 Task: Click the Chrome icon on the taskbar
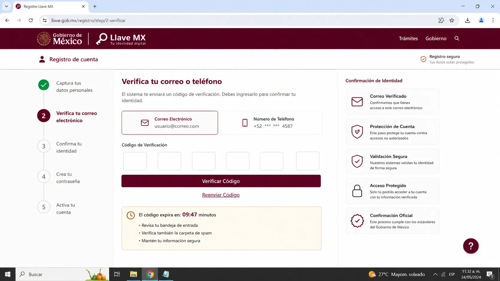150,274
